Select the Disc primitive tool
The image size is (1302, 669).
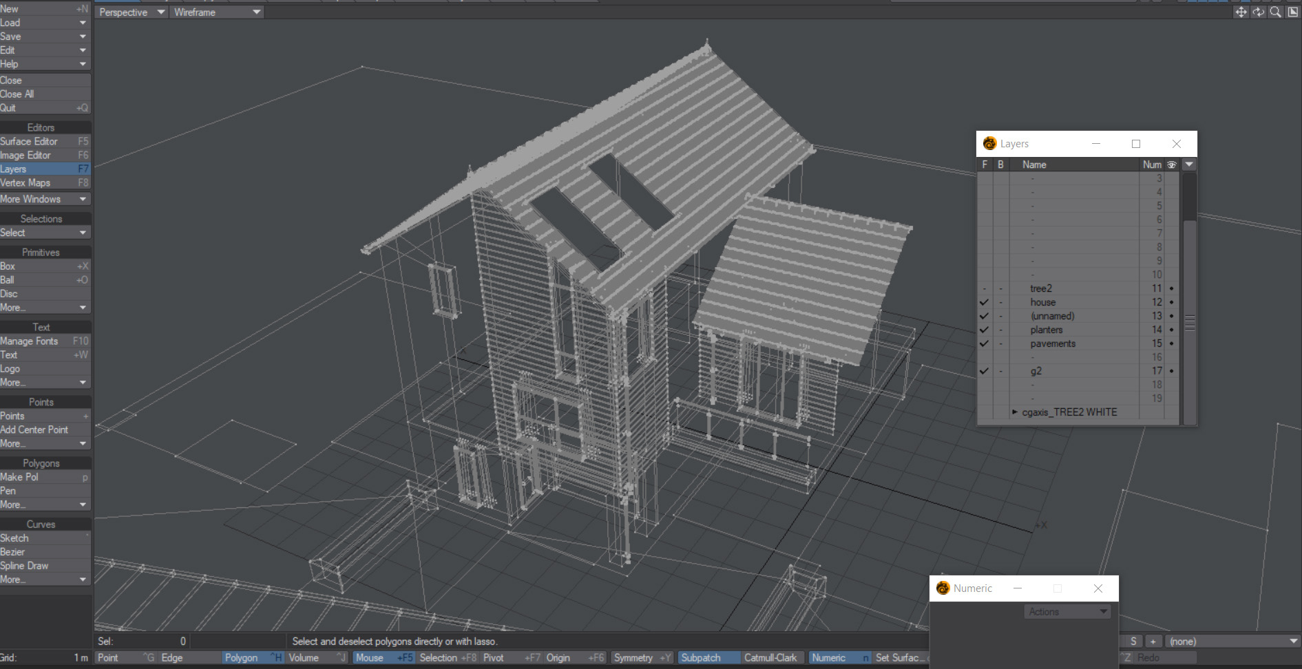point(45,294)
